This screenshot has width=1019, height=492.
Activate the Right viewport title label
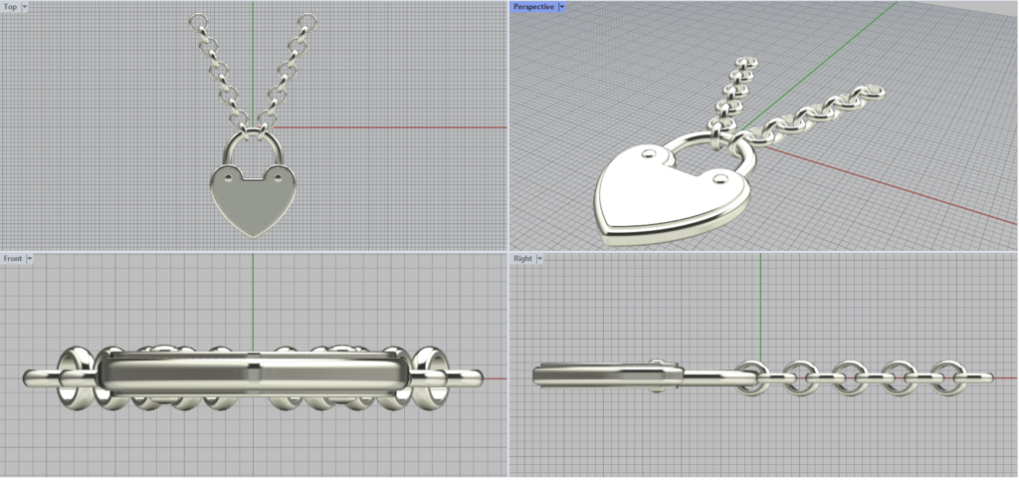(522, 259)
